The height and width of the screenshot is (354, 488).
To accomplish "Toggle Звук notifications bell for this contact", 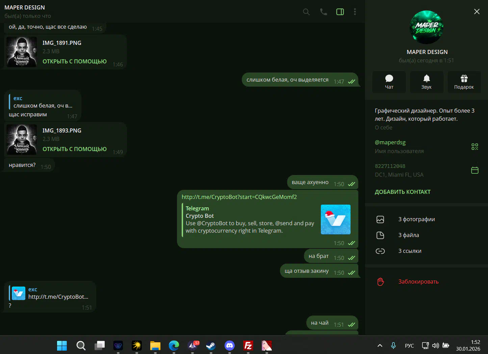I will (x=427, y=82).
